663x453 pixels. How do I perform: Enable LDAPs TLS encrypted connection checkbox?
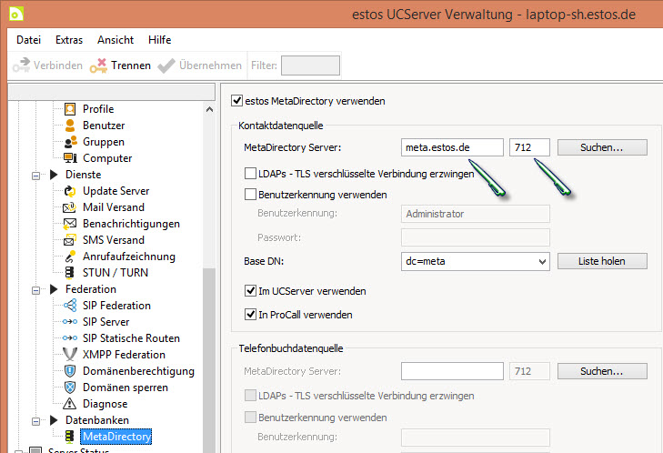coord(251,173)
